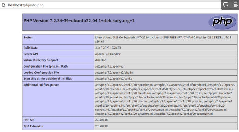Select the PHP Extension label
239x132 pixels.
(33, 126)
